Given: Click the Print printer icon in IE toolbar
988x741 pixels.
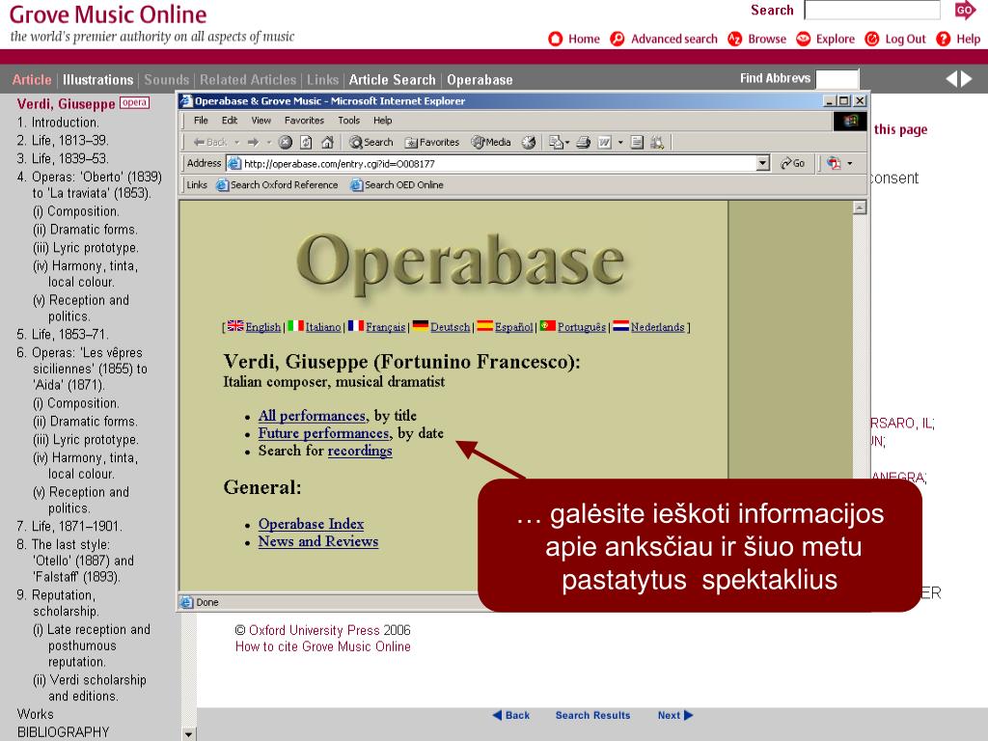Looking at the screenshot, I should 584,143.
